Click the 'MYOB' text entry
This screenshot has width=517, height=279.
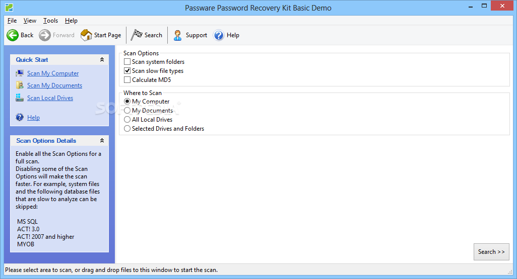26,244
